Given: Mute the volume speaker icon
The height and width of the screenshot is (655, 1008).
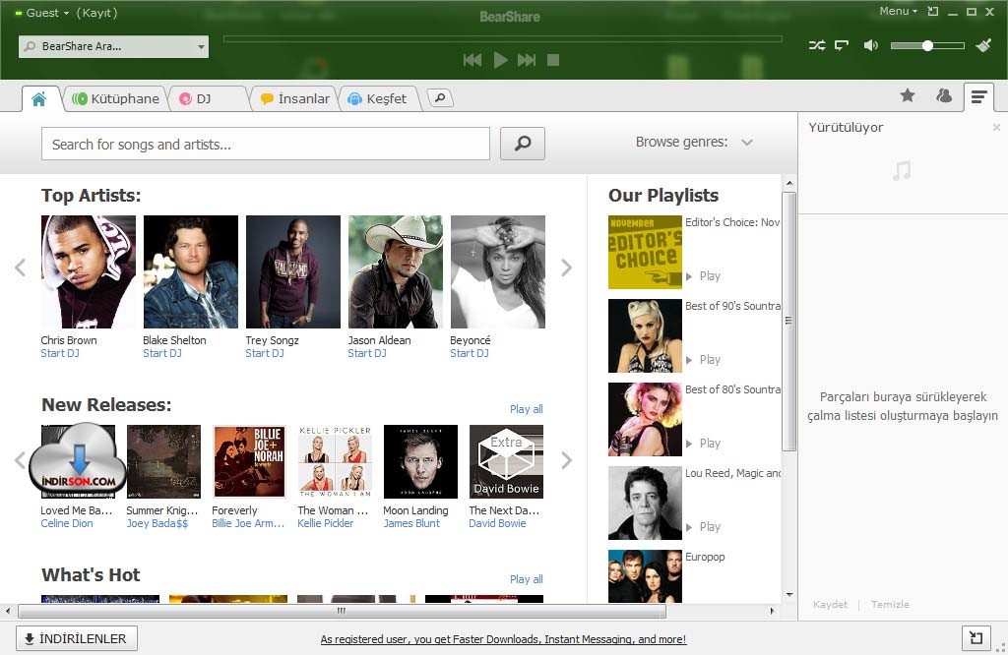Looking at the screenshot, I should pos(870,45).
